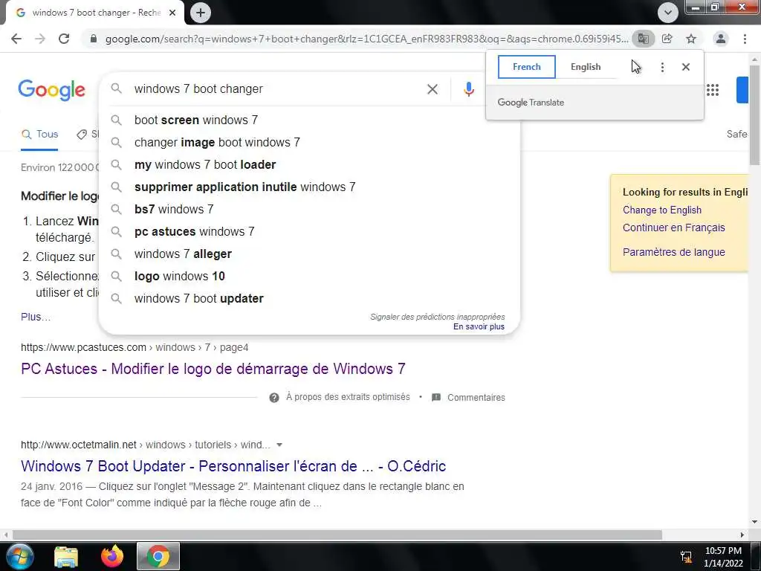Open the Translate popup options menu
761x571 pixels.
[662, 67]
